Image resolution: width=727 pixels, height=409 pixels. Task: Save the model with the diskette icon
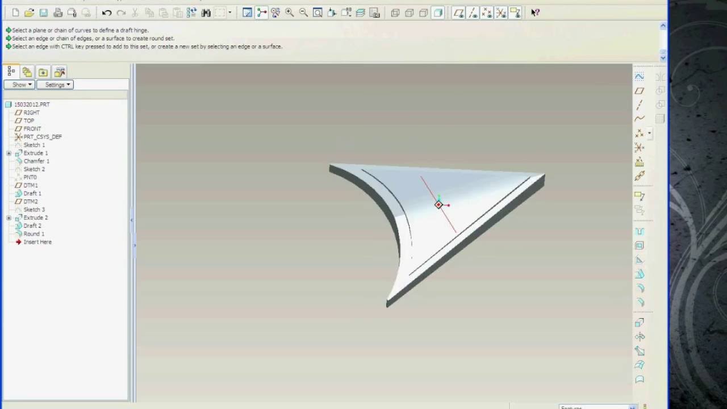pyautogui.click(x=43, y=12)
